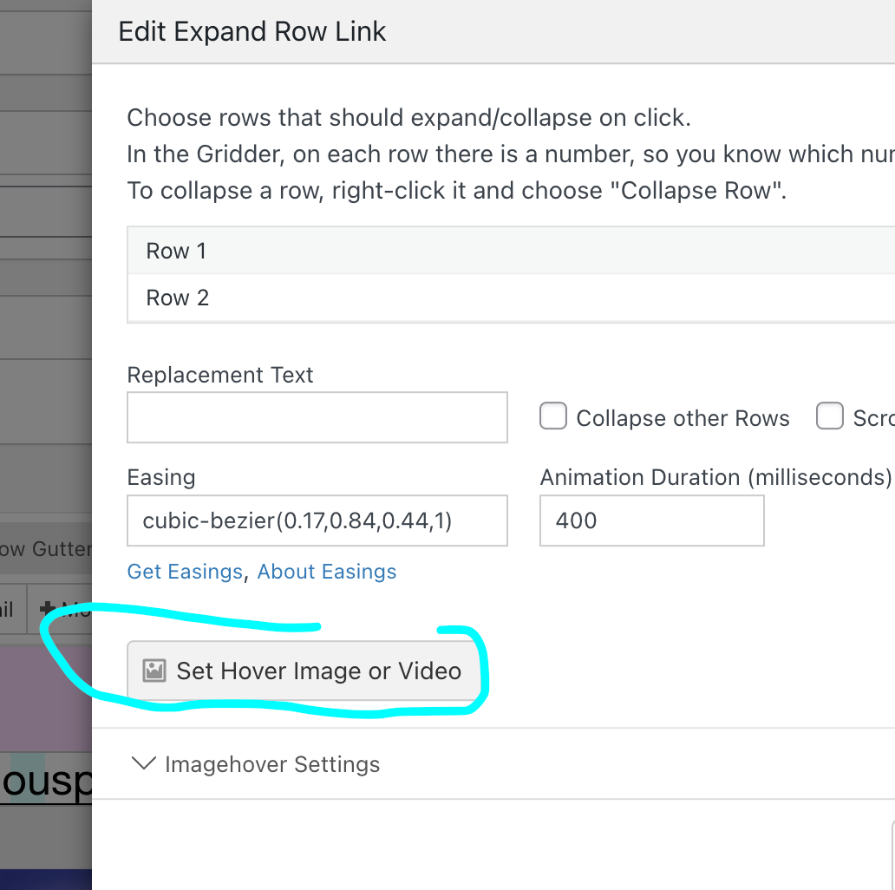
Task: Click the image icon on Set Hover button
Action: (154, 671)
